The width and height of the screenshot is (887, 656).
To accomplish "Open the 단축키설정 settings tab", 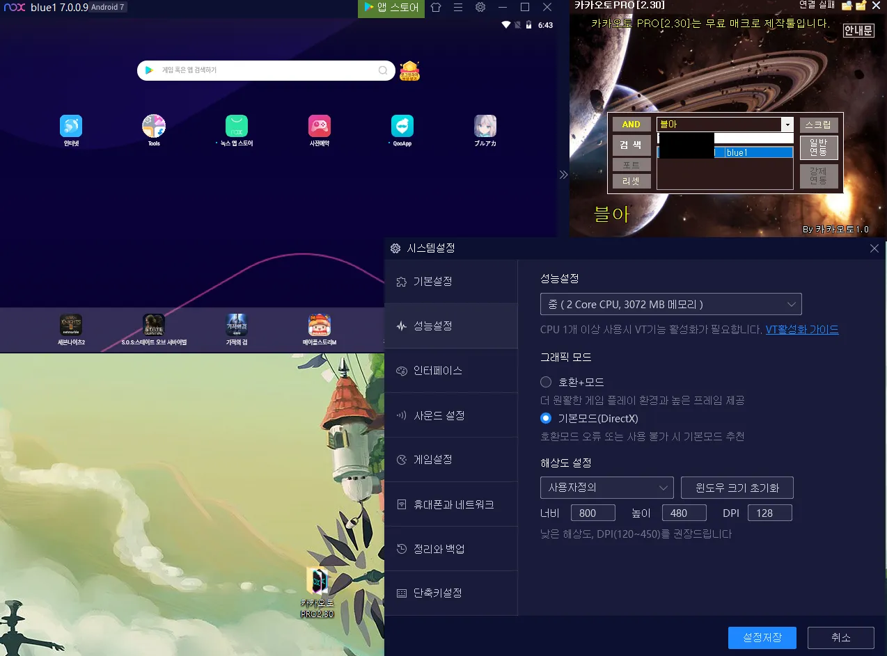I will pyautogui.click(x=438, y=593).
